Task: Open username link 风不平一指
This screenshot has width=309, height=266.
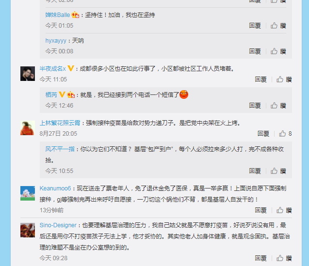Action: pyautogui.click(x=60, y=149)
